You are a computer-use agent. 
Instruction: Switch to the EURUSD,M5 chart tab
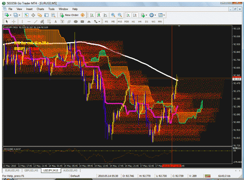(x=12, y=171)
